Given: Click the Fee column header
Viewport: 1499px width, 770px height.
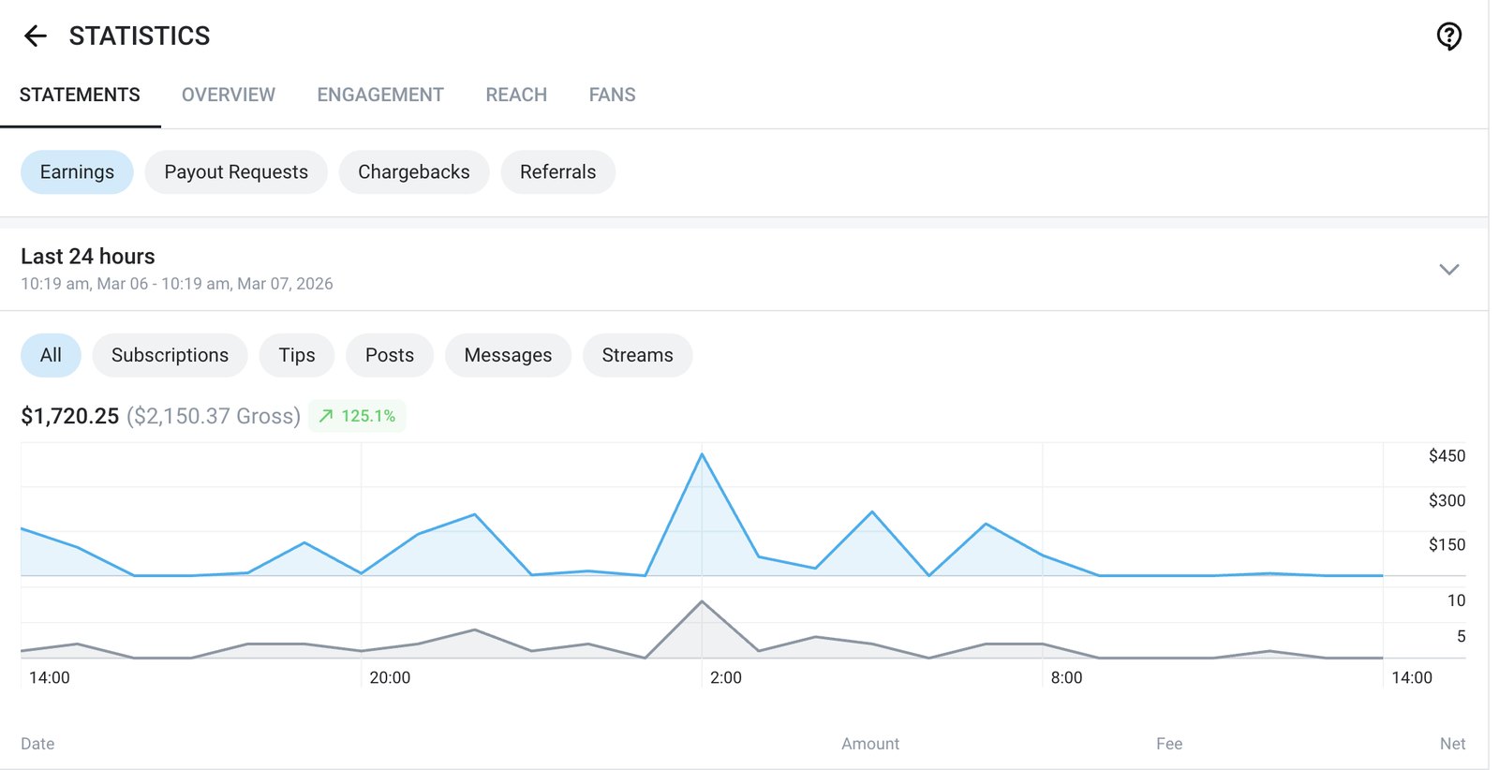Looking at the screenshot, I should click(1169, 744).
